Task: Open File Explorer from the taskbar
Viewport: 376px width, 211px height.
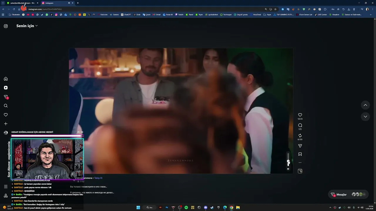Action: coord(238,207)
